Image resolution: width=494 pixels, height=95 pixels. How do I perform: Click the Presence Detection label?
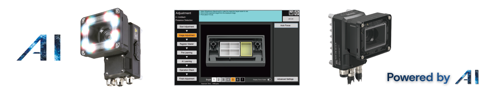[x=184, y=20]
